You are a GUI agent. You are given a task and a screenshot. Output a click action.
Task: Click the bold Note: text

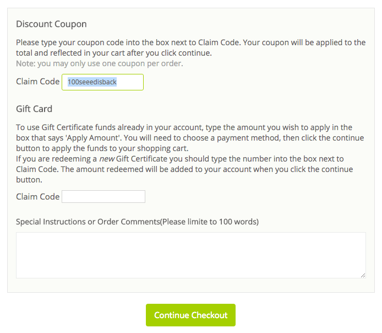25,63
